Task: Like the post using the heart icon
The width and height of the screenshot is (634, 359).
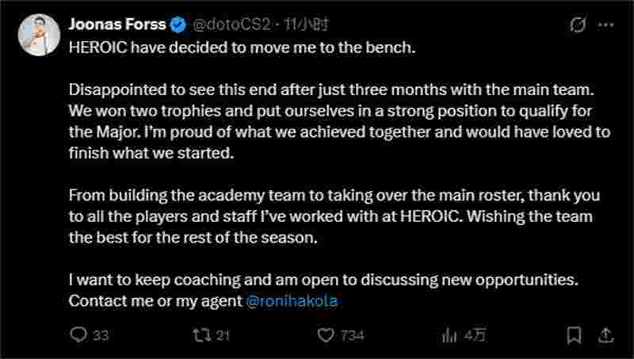Action: click(326, 334)
